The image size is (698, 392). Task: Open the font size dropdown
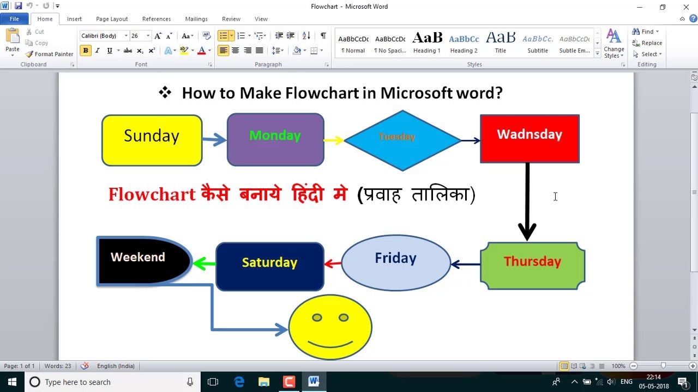148,36
